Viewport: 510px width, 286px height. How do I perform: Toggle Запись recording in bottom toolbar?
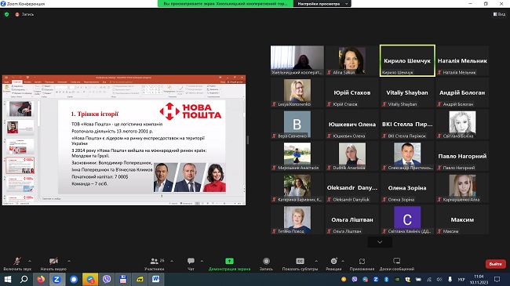(x=266, y=263)
